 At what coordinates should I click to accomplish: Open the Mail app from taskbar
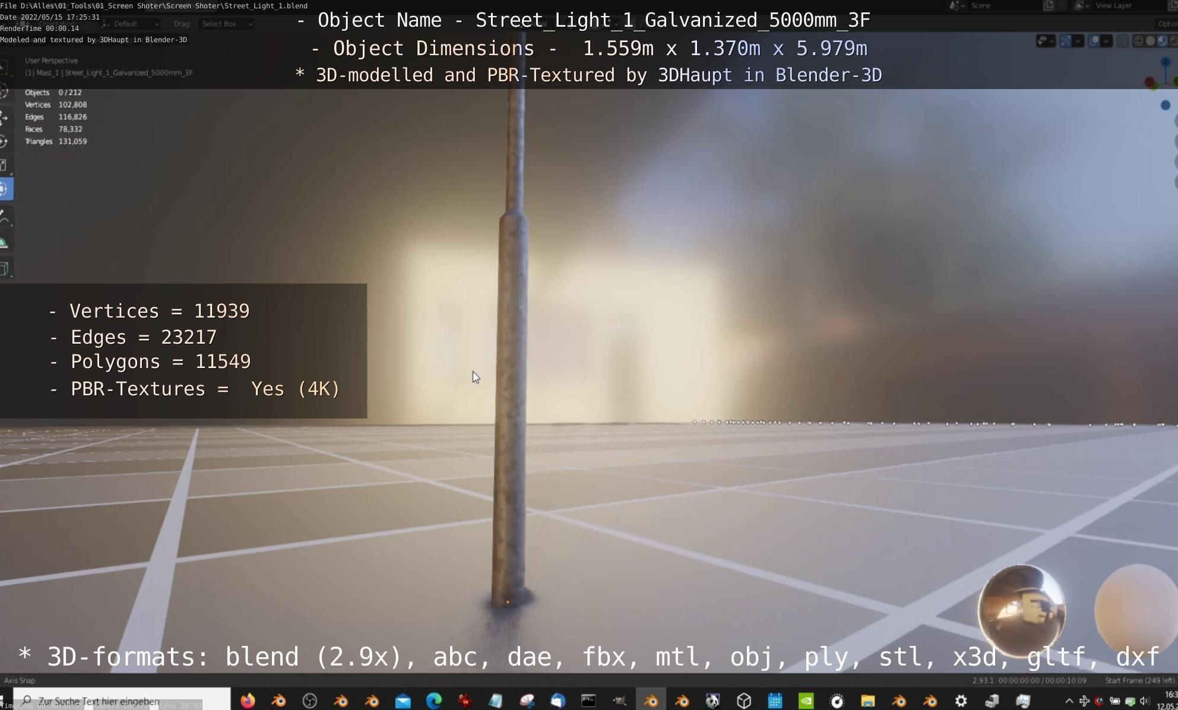[403, 701]
